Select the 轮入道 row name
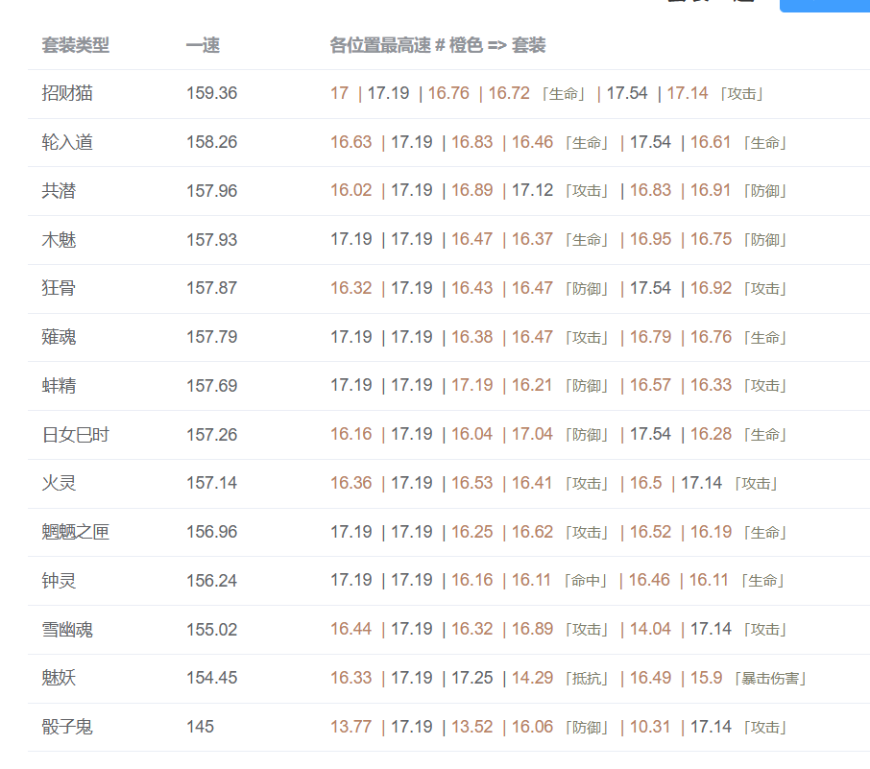This screenshot has width=870, height=769. 67,142
